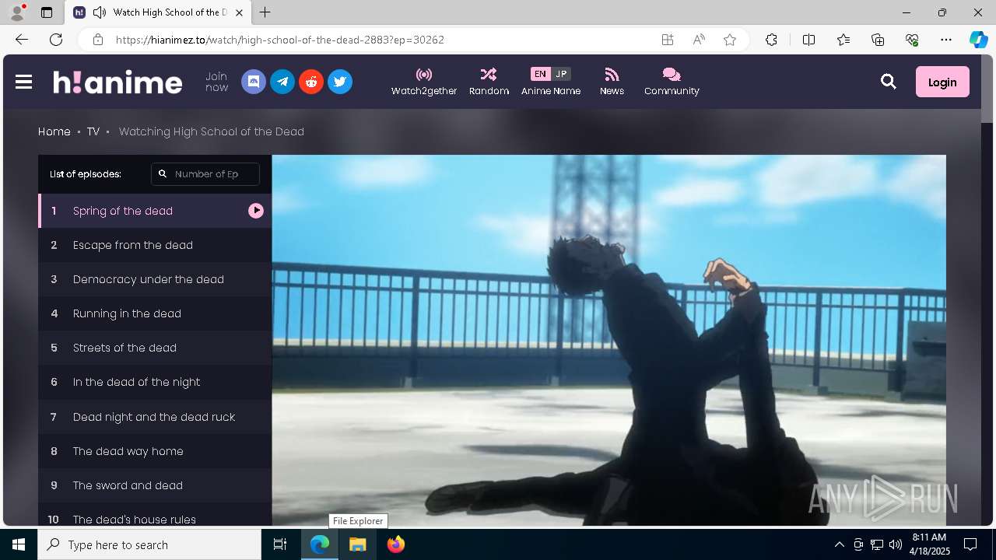Select episode 5 Streets of the dead
Viewport: 996px width, 560px height.
(x=155, y=348)
